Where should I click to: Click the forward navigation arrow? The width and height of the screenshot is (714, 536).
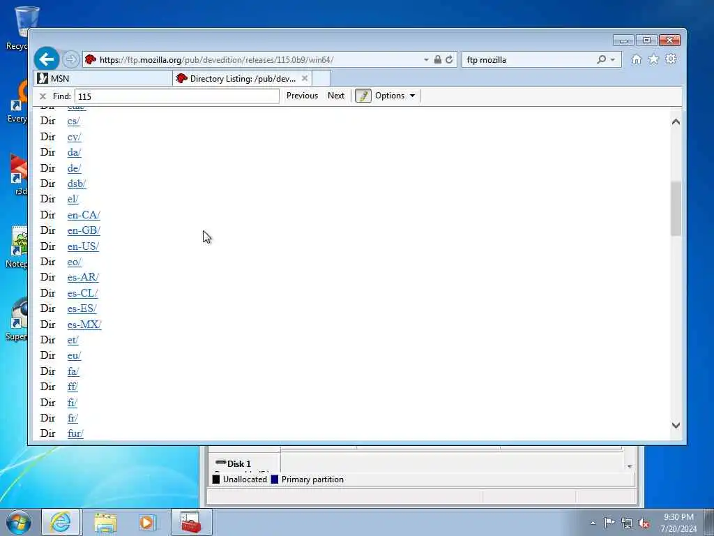coord(70,59)
